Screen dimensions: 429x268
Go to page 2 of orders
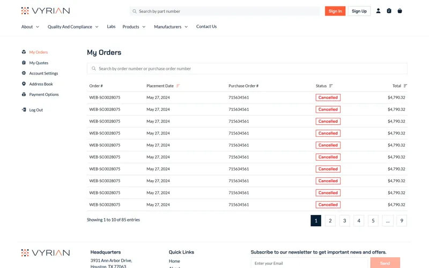(330, 221)
